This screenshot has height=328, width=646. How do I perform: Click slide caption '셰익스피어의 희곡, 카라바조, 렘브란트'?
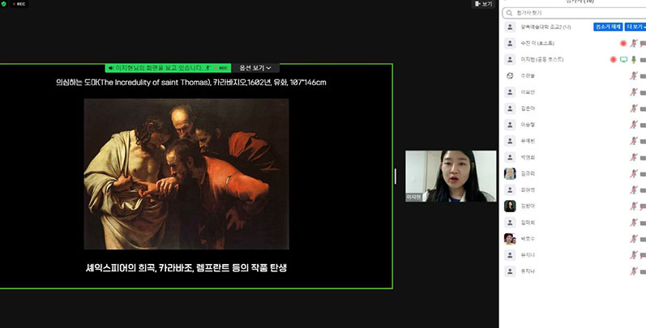(158, 268)
